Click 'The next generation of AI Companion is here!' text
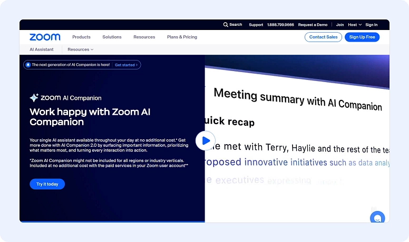The width and height of the screenshot is (409, 242). [x=71, y=65]
